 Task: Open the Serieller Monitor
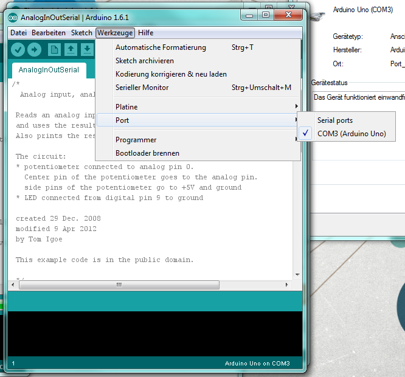click(x=198, y=88)
